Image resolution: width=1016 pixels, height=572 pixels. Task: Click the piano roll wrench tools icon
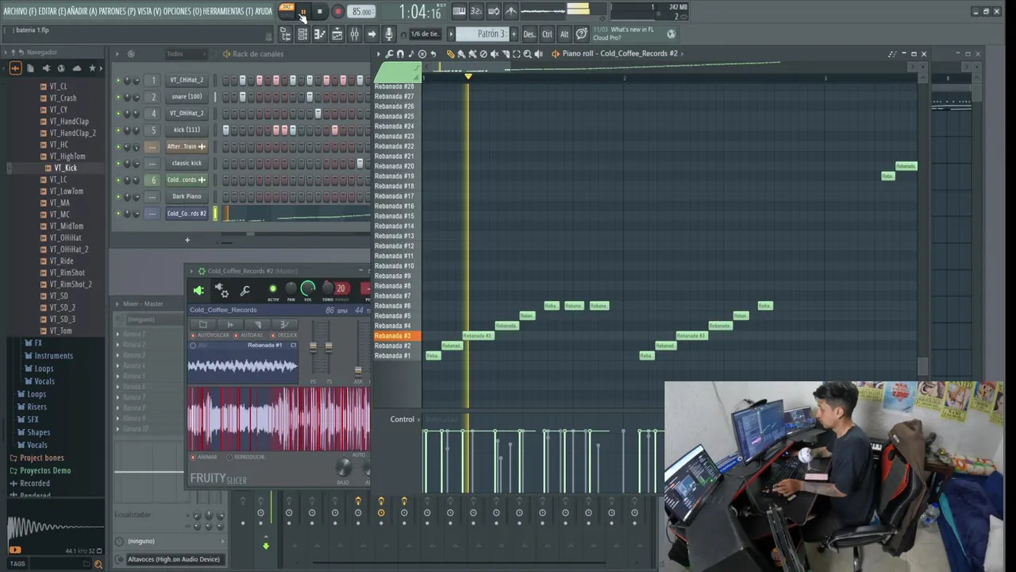(x=389, y=54)
